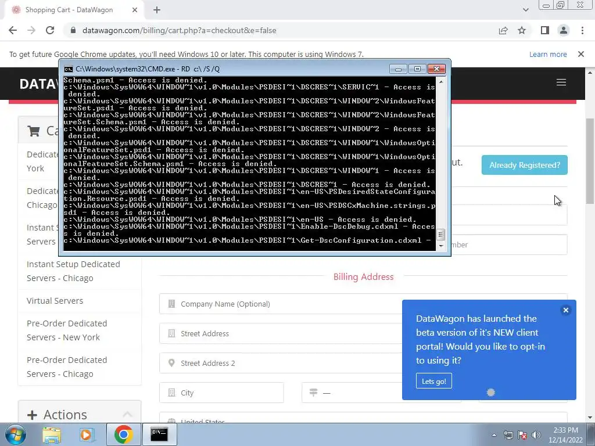The image size is (595, 446).
Task: Open the volume speaker icon
Action: pos(536,435)
